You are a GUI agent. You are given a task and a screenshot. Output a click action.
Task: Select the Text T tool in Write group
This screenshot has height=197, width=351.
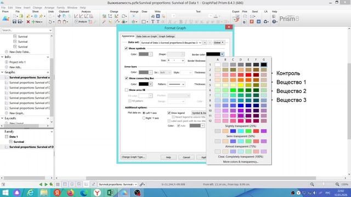pos(152,22)
